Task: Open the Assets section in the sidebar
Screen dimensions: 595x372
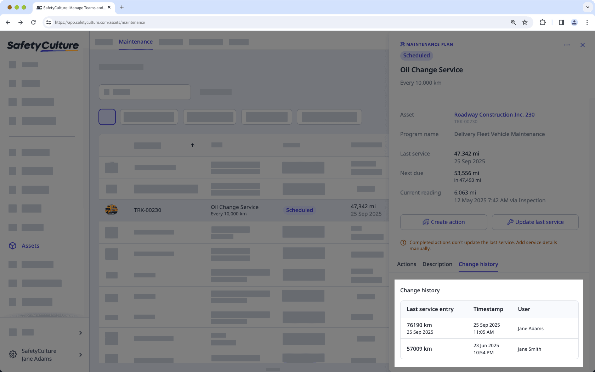Action: pyautogui.click(x=30, y=246)
